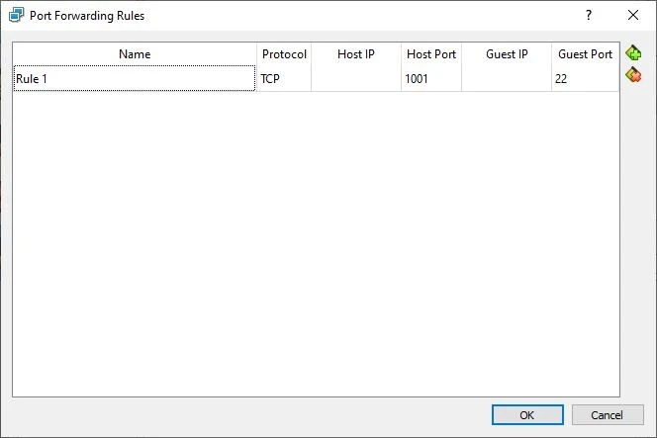Click the VirtualBox icon in the title bar
657x438 pixels.
pyautogui.click(x=16, y=15)
